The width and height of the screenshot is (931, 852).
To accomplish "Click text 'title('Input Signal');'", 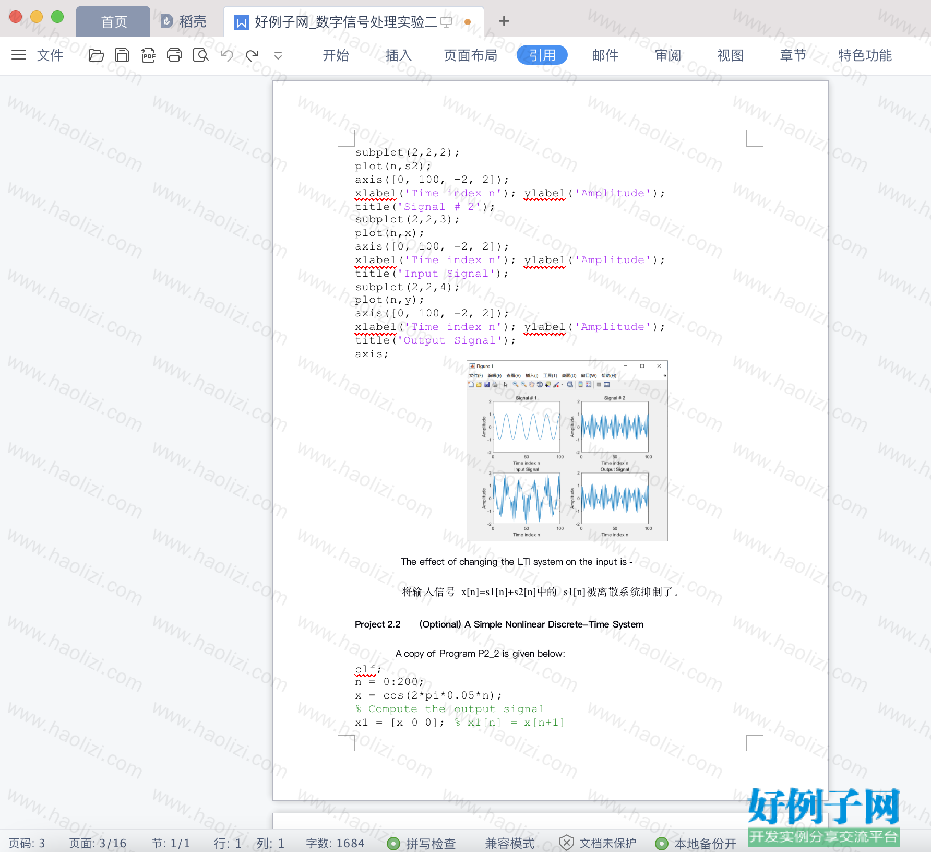I will (432, 274).
